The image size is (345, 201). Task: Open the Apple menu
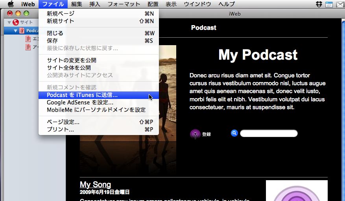click(10, 4)
